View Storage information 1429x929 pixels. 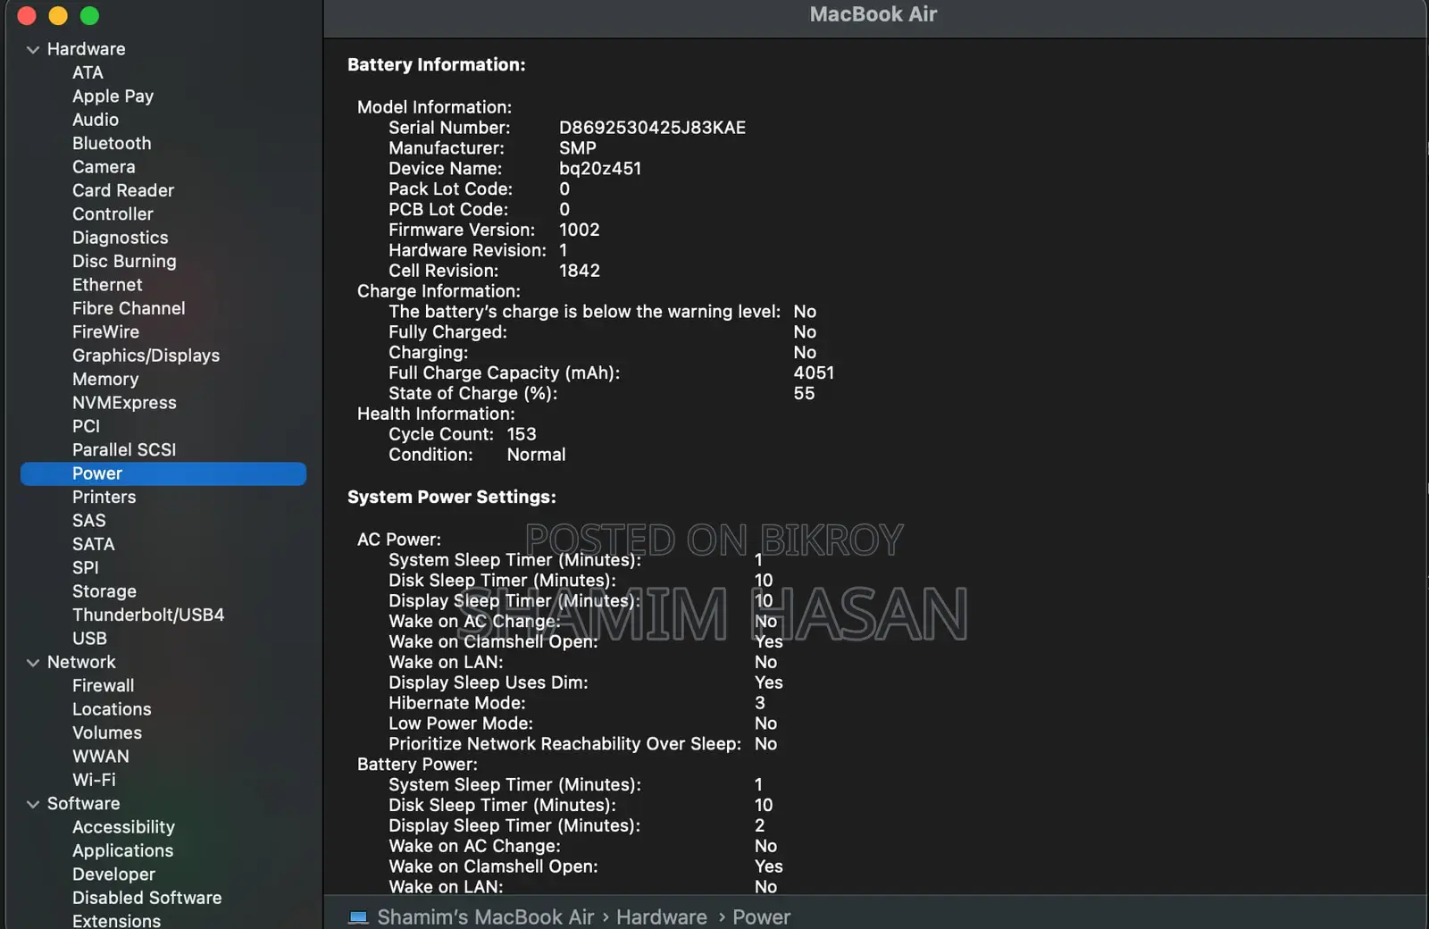(x=104, y=591)
